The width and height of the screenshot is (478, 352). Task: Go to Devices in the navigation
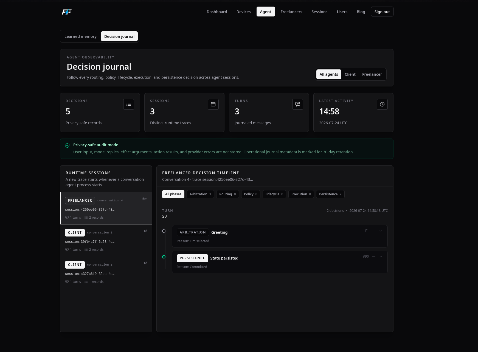pos(243,12)
